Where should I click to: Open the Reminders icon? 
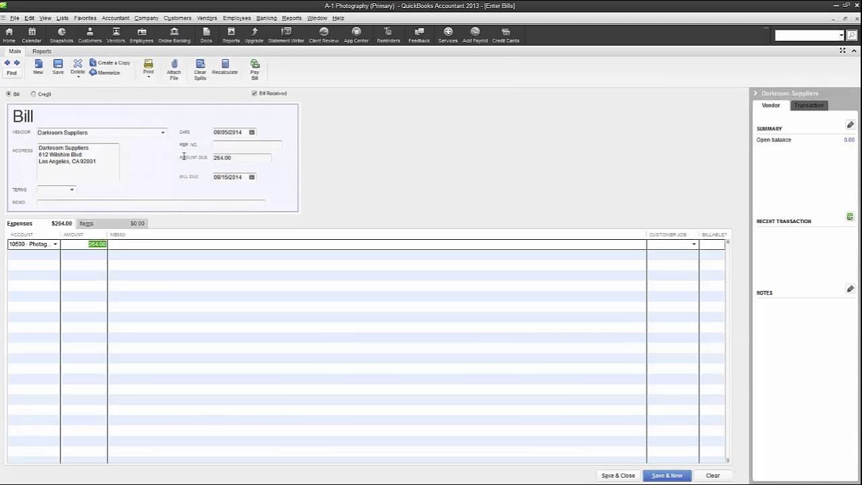pos(389,35)
